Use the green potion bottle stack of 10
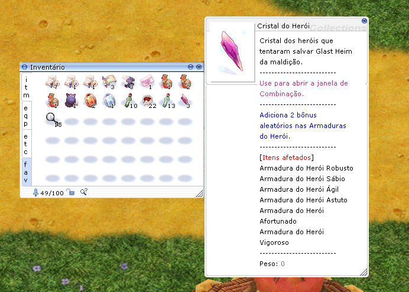 128,100
